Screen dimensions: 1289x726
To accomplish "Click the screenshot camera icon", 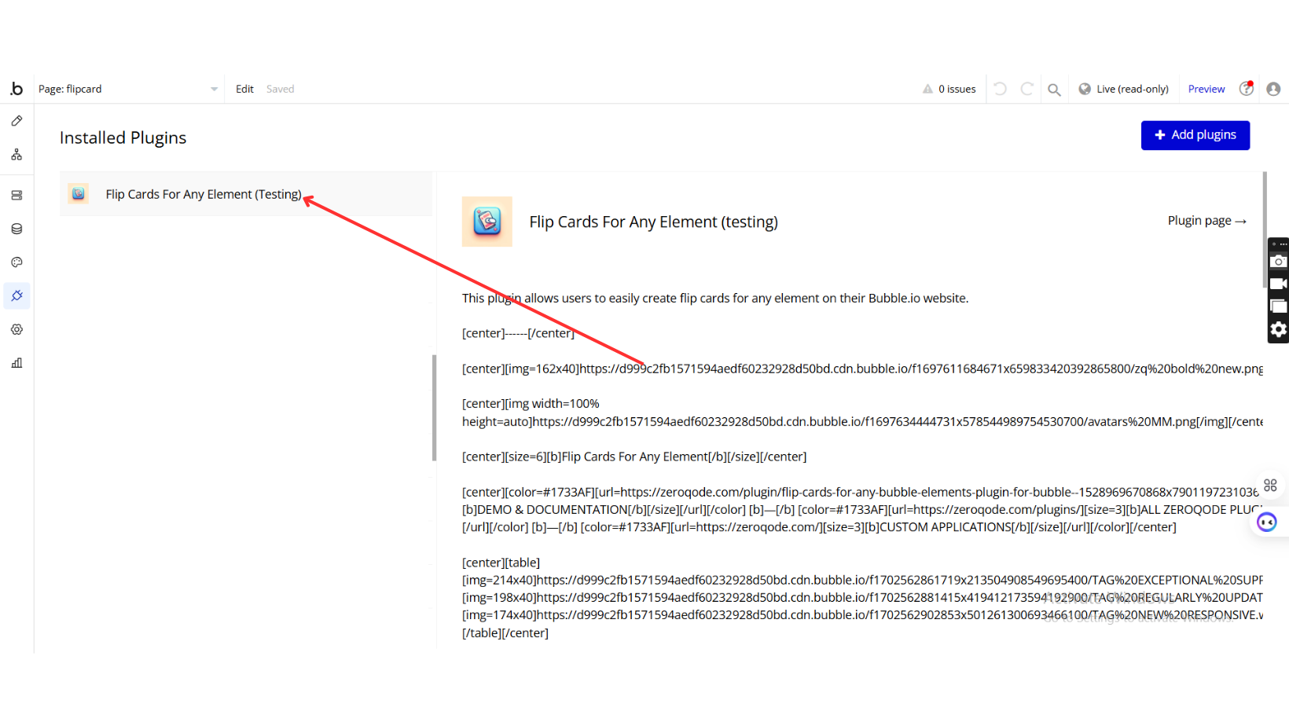I will click(1279, 262).
